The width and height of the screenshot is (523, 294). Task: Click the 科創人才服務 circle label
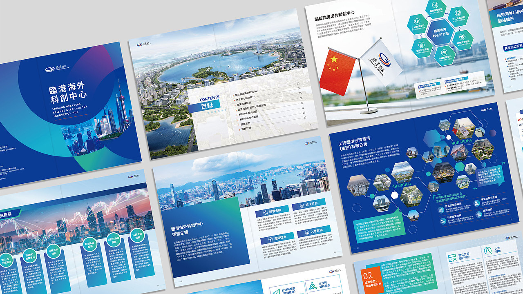click(x=90, y=244)
